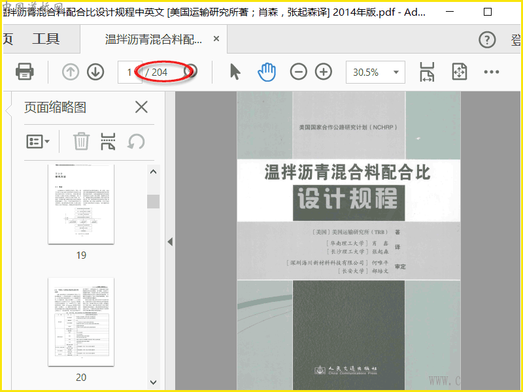Switch to the 温拌沥青混合料配 document tab
The image size is (523, 392).
coord(154,39)
